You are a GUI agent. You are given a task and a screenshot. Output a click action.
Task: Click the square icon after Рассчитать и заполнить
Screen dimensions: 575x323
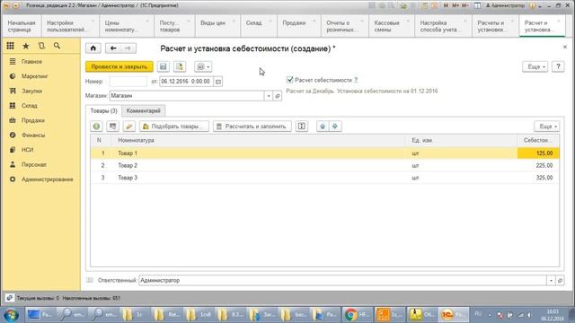pos(302,127)
